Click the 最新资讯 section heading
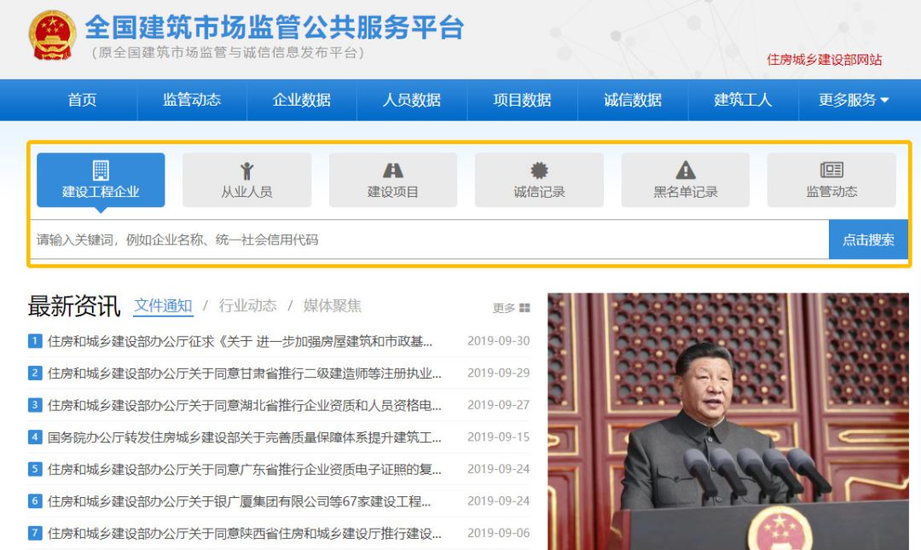Image resolution: width=921 pixels, height=550 pixels. tap(74, 306)
